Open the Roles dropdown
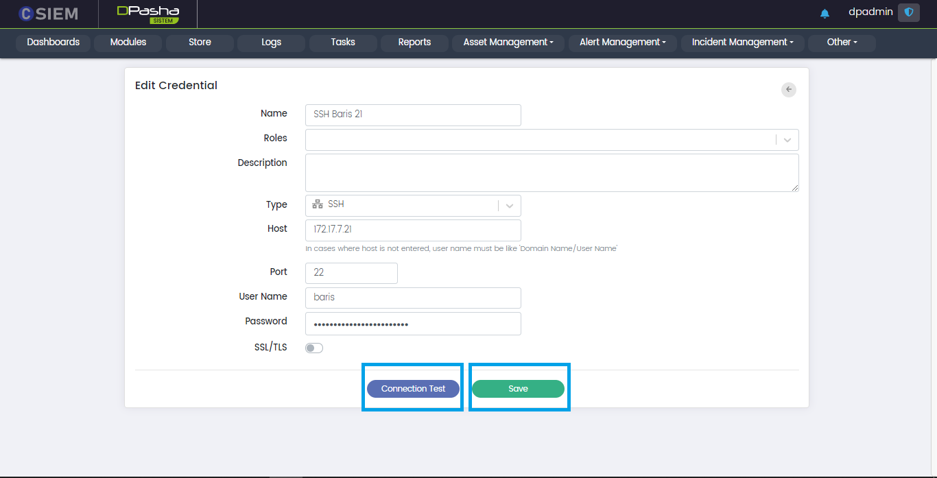Image resolution: width=937 pixels, height=478 pixels. 787,140
